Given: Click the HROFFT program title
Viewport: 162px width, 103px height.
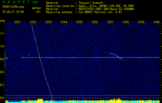Looking at the screenshot, I should tap(16, 2).
